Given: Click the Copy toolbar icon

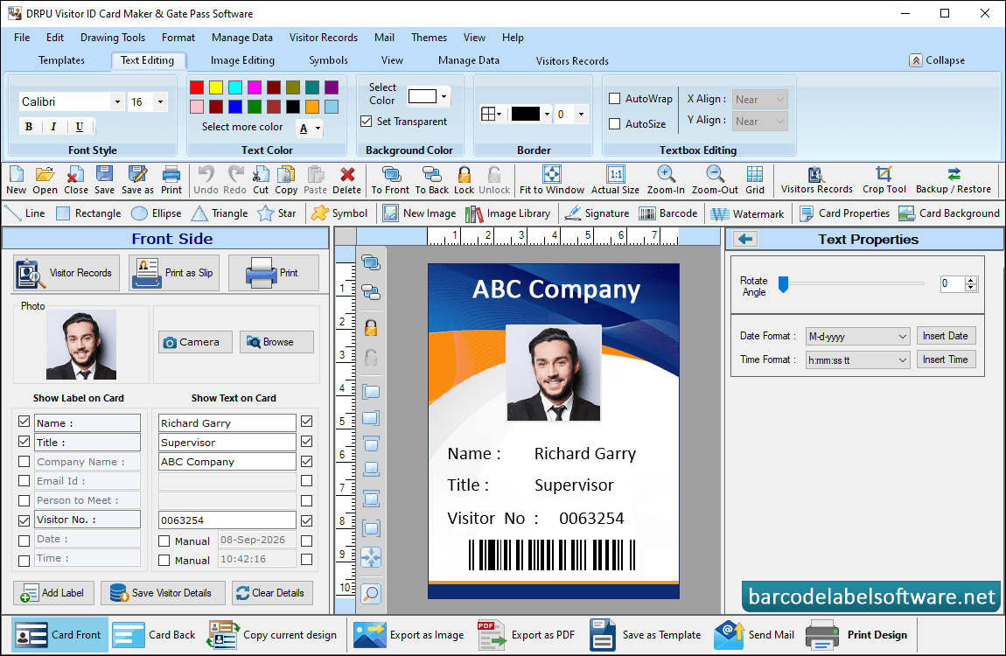Looking at the screenshot, I should pos(285,174).
